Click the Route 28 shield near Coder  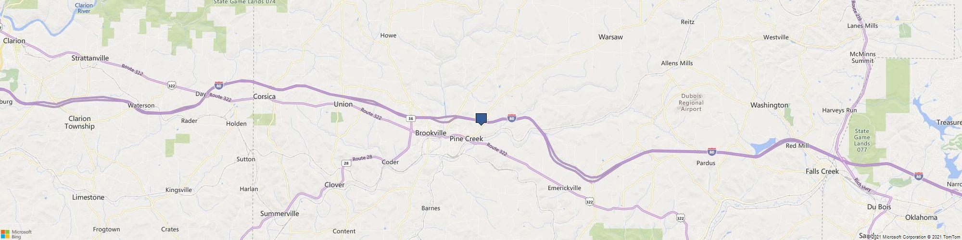[346, 163]
